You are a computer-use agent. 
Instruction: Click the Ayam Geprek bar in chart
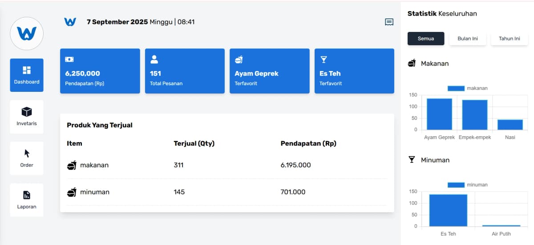click(x=439, y=114)
